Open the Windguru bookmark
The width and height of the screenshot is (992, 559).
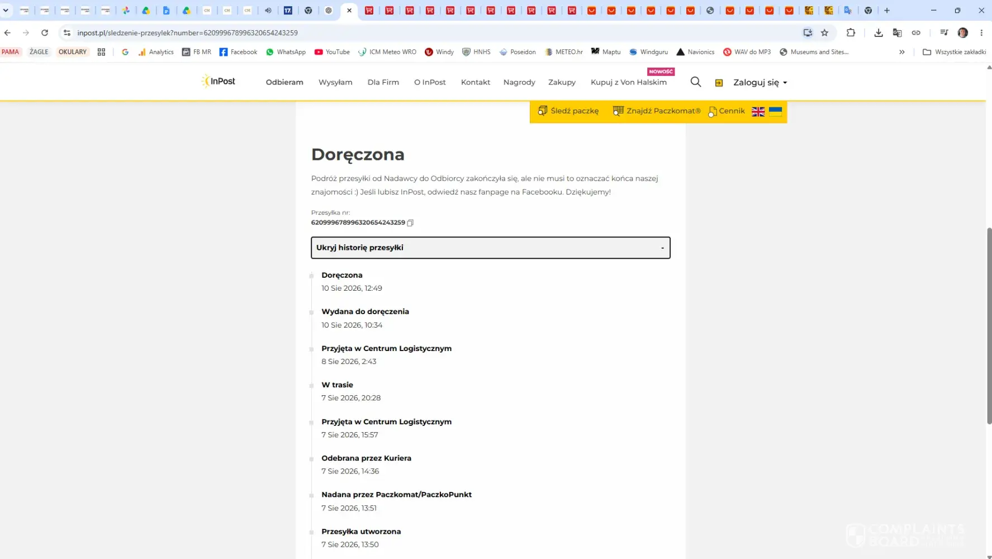click(648, 52)
